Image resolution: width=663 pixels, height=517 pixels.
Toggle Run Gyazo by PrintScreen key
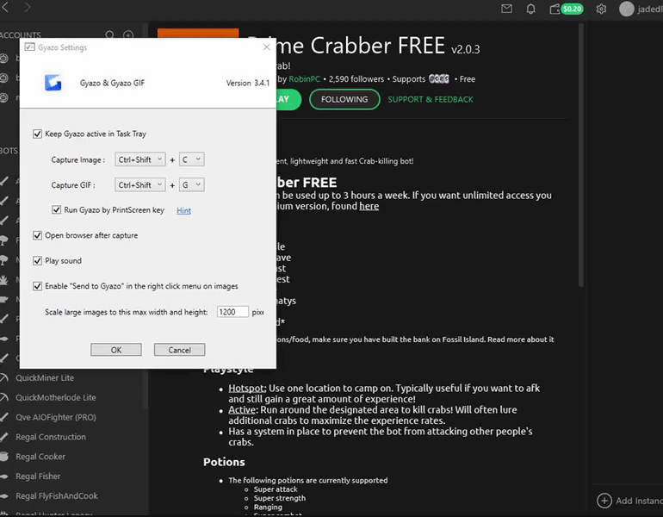[56, 210]
